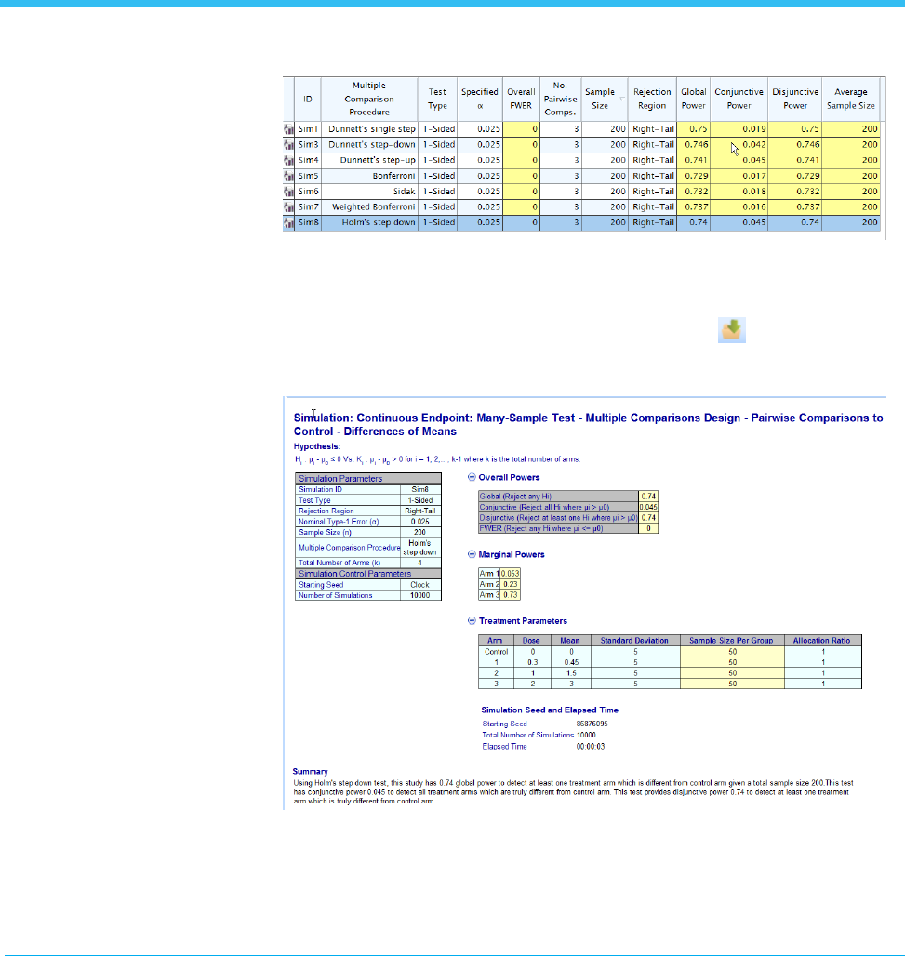This screenshot has width=905, height=956.
Task: Click Sim3 conjunctive power value 0.042
Action: [x=739, y=144]
